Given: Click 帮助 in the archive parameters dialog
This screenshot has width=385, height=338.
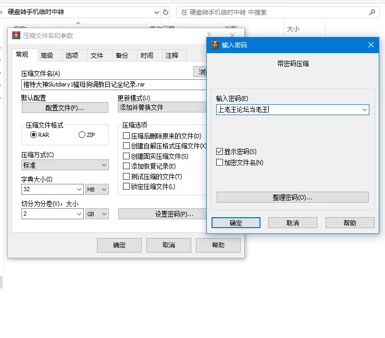Looking at the screenshot, I should point(218,245).
